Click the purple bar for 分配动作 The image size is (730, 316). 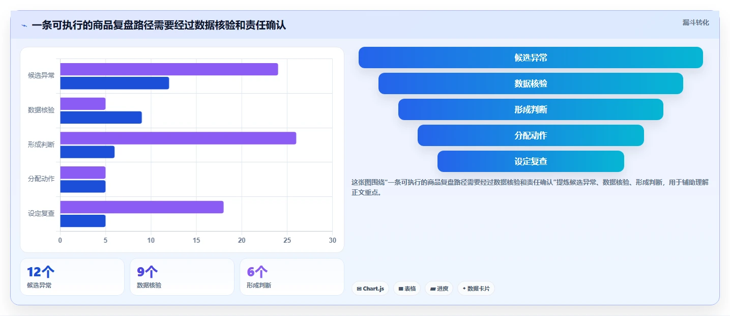tap(83, 173)
